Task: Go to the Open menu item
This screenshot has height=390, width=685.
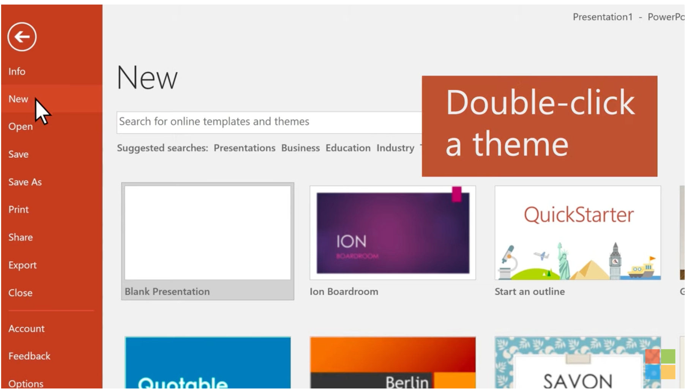Action: click(x=21, y=127)
